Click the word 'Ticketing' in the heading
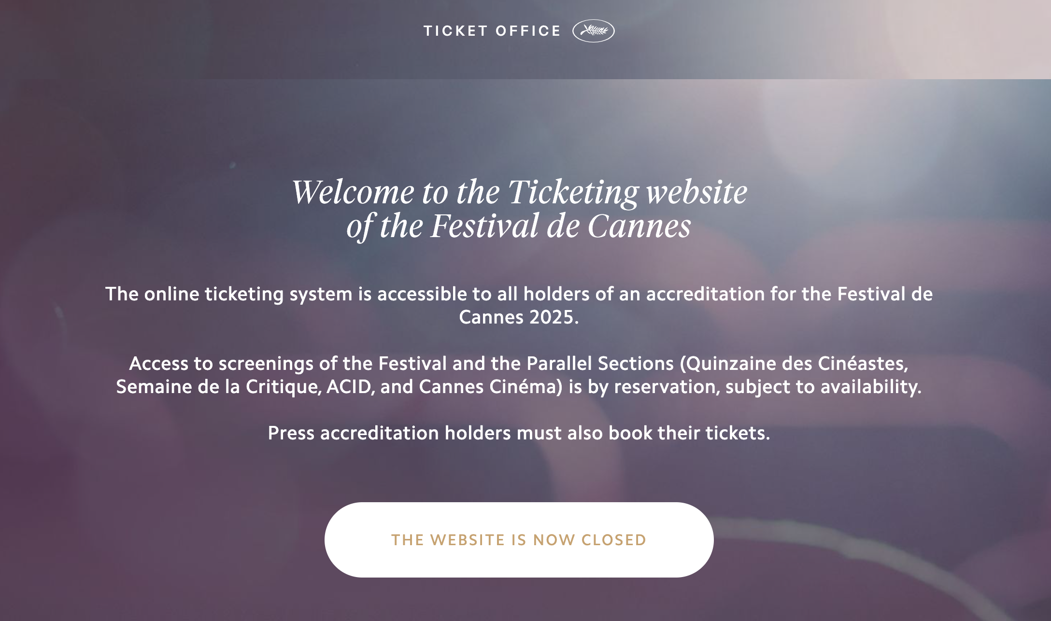This screenshot has height=621, width=1051. point(573,192)
